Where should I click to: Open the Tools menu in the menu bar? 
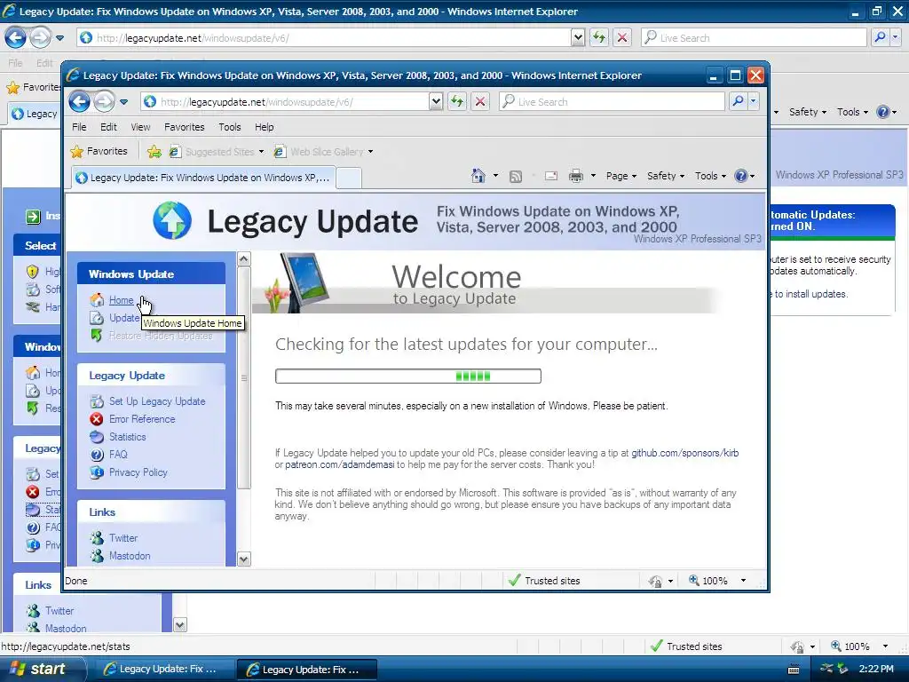(x=230, y=127)
